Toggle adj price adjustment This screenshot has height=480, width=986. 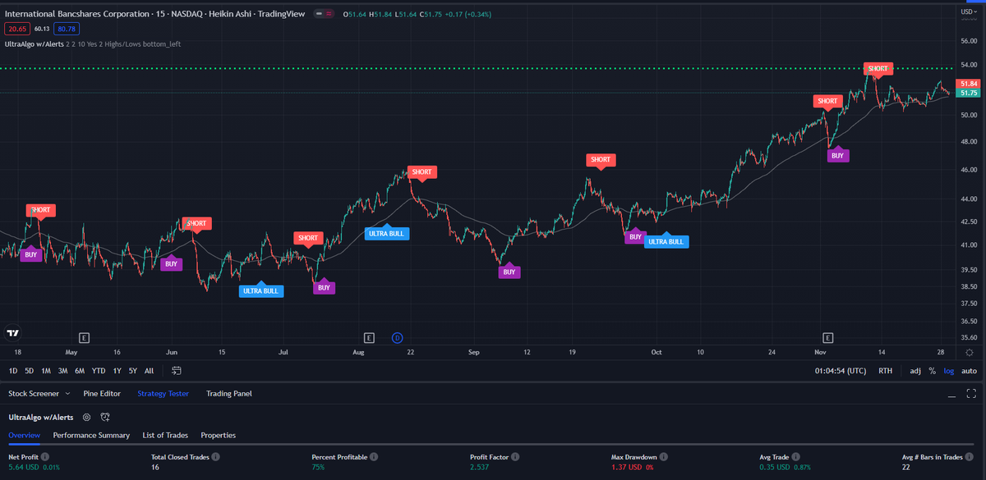pyautogui.click(x=915, y=371)
